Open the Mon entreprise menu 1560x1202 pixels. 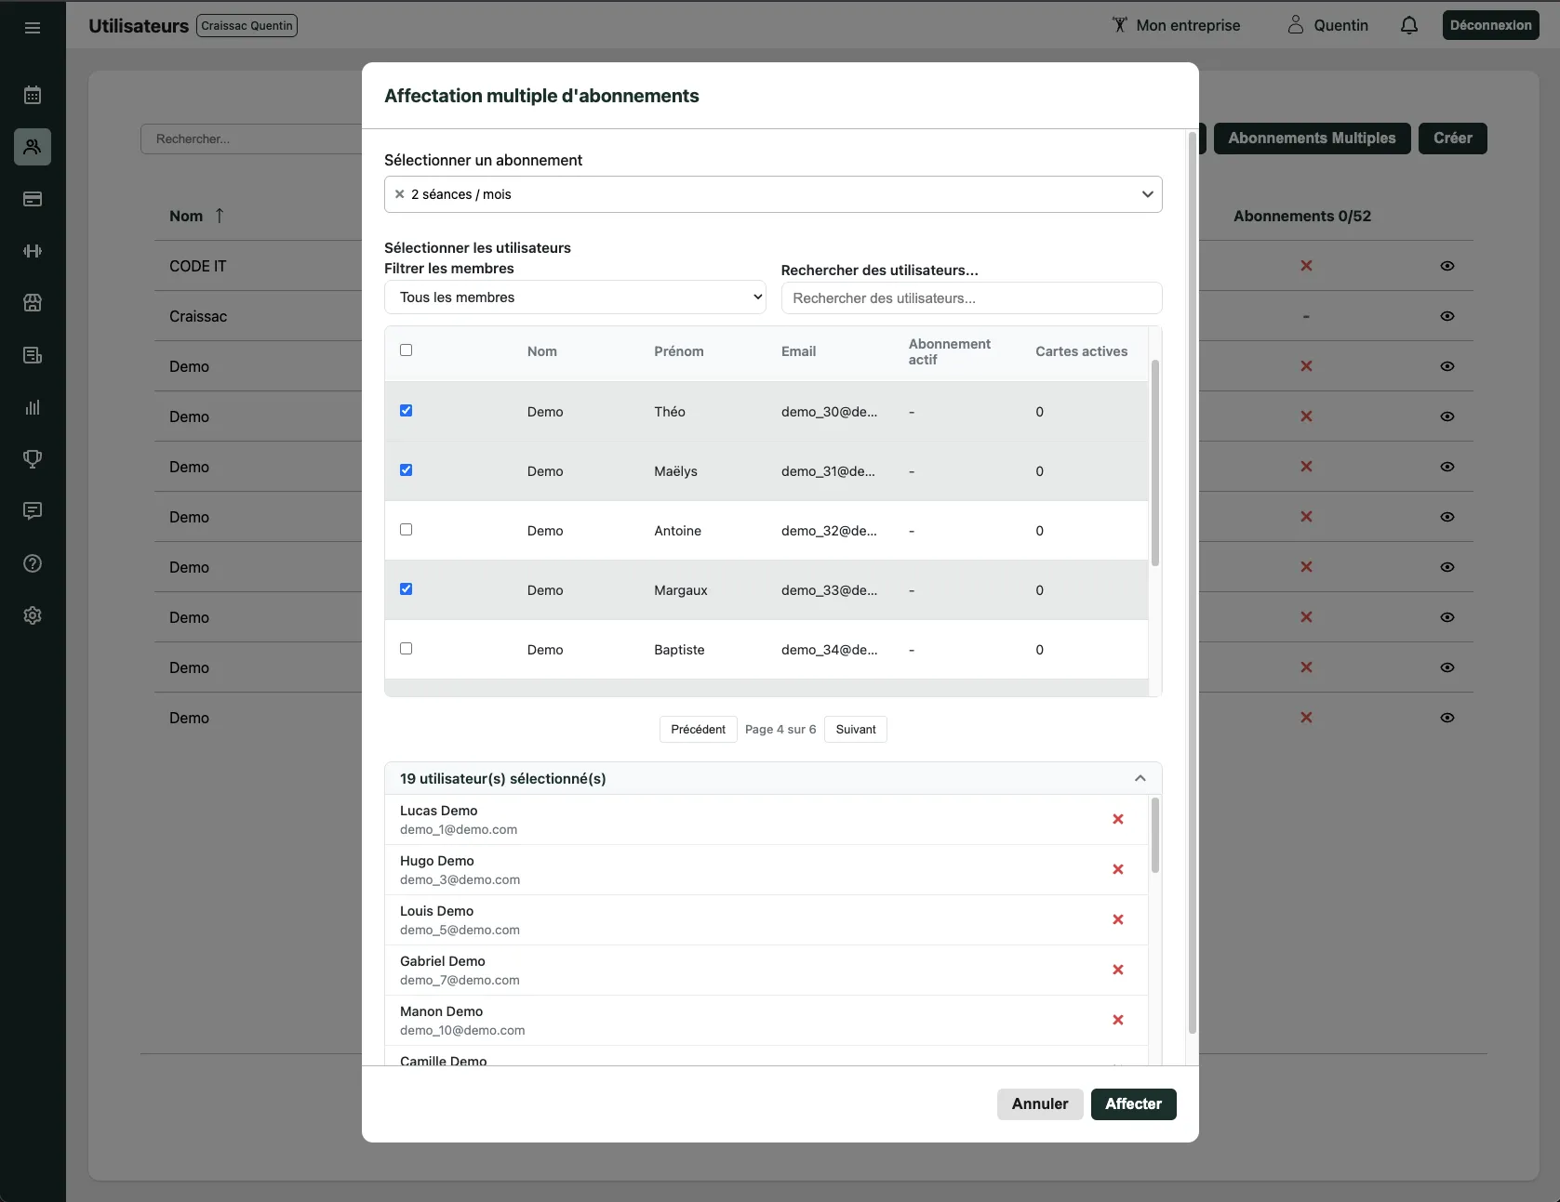tap(1176, 25)
